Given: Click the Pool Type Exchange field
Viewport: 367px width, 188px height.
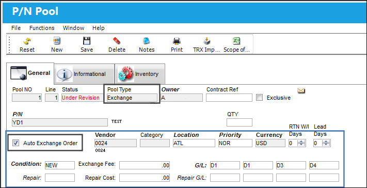Looking at the screenshot, I should [x=132, y=98].
